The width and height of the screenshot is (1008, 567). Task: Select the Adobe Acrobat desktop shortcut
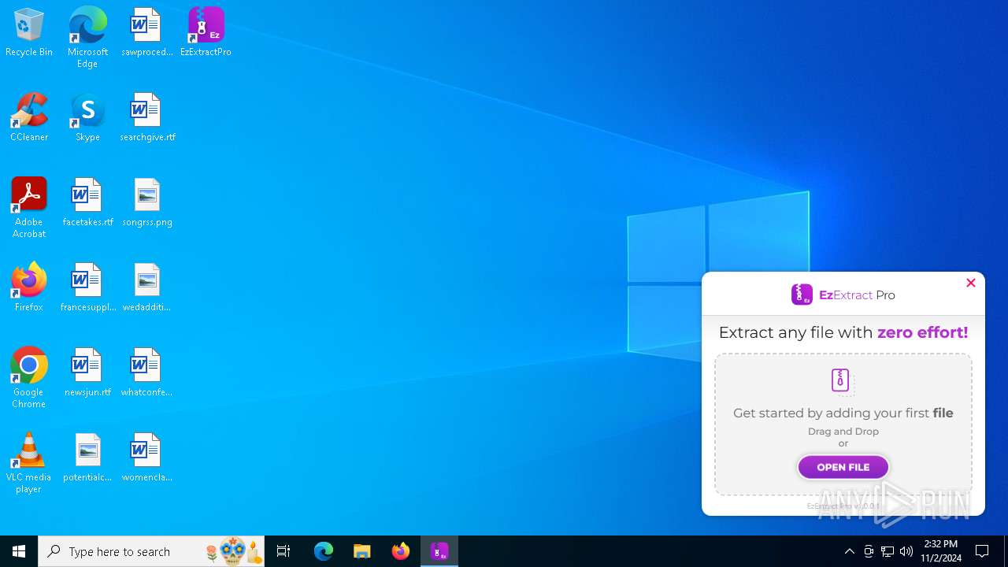(29, 208)
